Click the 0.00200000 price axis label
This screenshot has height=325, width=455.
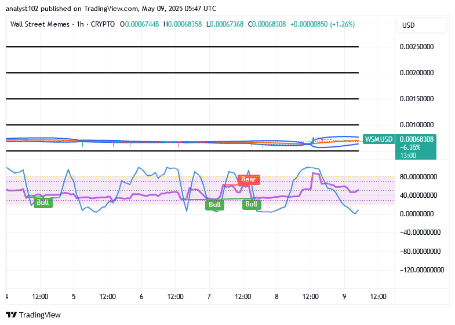tap(417, 73)
